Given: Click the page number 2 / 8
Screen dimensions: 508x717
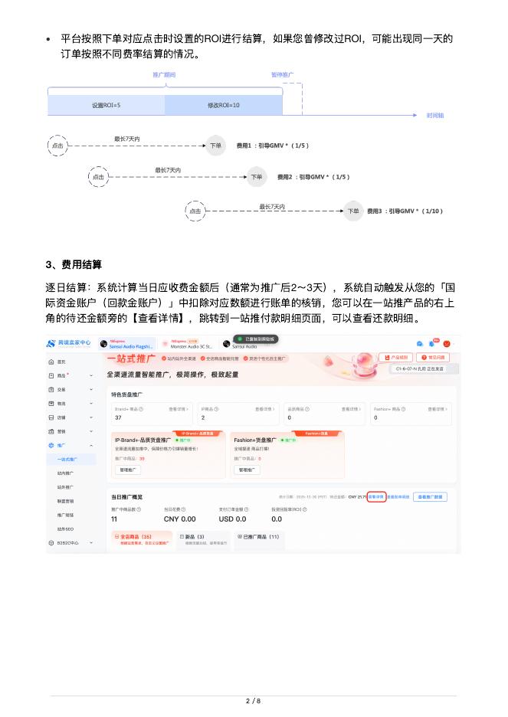Looking at the screenshot, I should [x=254, y=701].
